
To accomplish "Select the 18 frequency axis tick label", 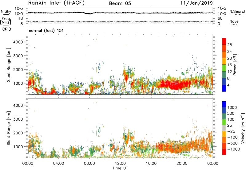I will click(21, 18).
